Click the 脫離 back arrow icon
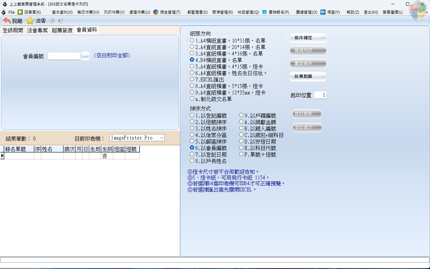Image resolution: width=430 pixels, height=269 pixels. pyautogui.click(x=7, y=21)
